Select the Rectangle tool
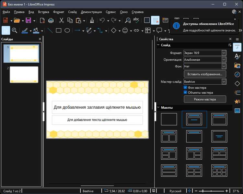 tap(59, 30)
